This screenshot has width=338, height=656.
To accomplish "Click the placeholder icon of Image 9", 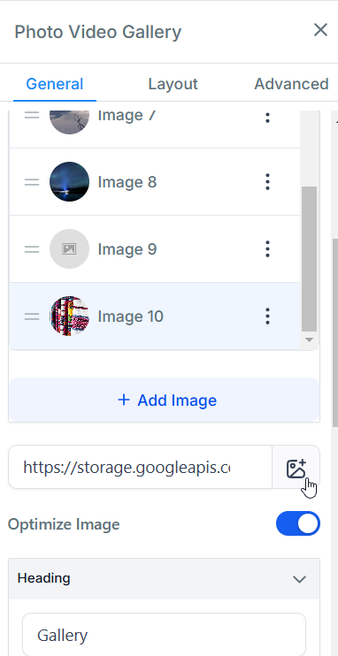I will [x=69, y=249].
